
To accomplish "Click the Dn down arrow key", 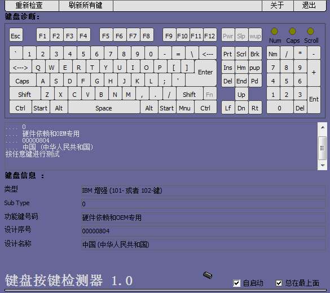I will coord(241,107).
